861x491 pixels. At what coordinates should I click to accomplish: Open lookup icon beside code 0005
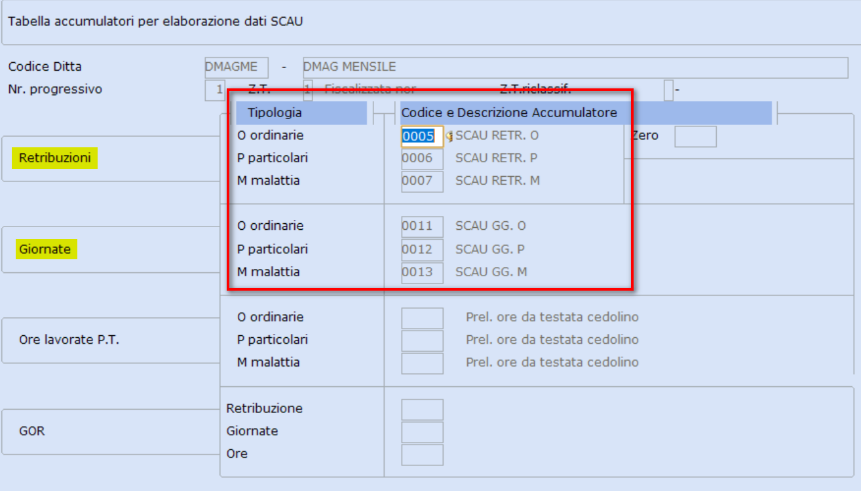(450, 137)
